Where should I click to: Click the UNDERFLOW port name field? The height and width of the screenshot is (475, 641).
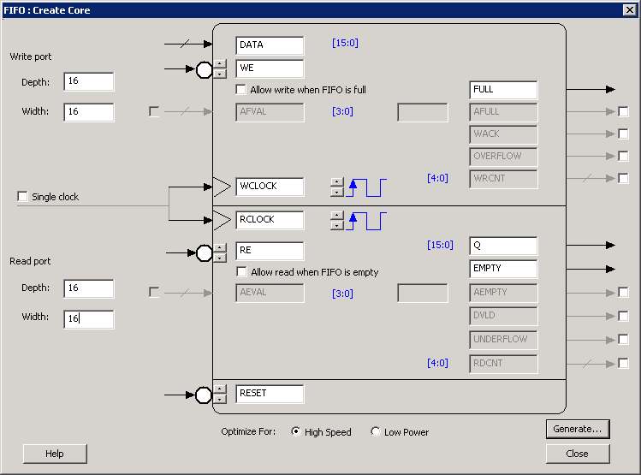tap(503, 340)
